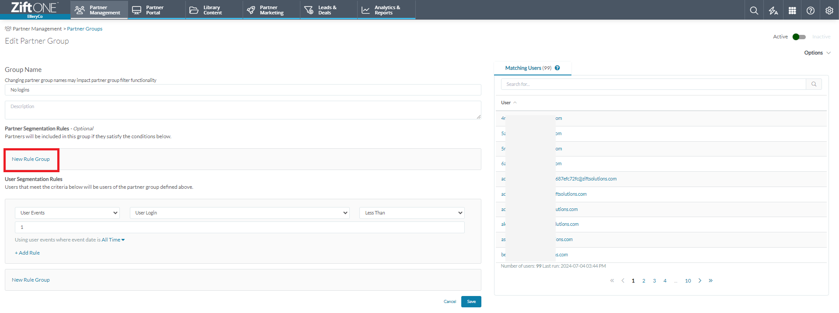Click the Group Name input field
The width and height of the screenshot is (839, 313).
(243, 90)
